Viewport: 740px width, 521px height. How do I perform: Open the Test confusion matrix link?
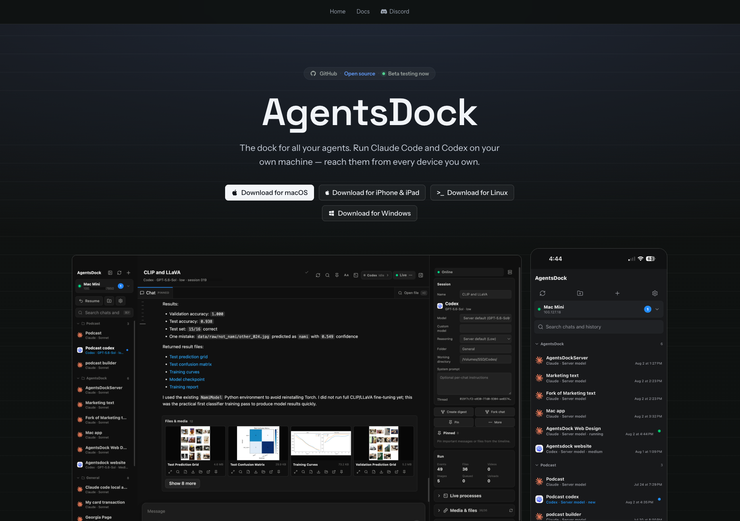tap(191, 365)
